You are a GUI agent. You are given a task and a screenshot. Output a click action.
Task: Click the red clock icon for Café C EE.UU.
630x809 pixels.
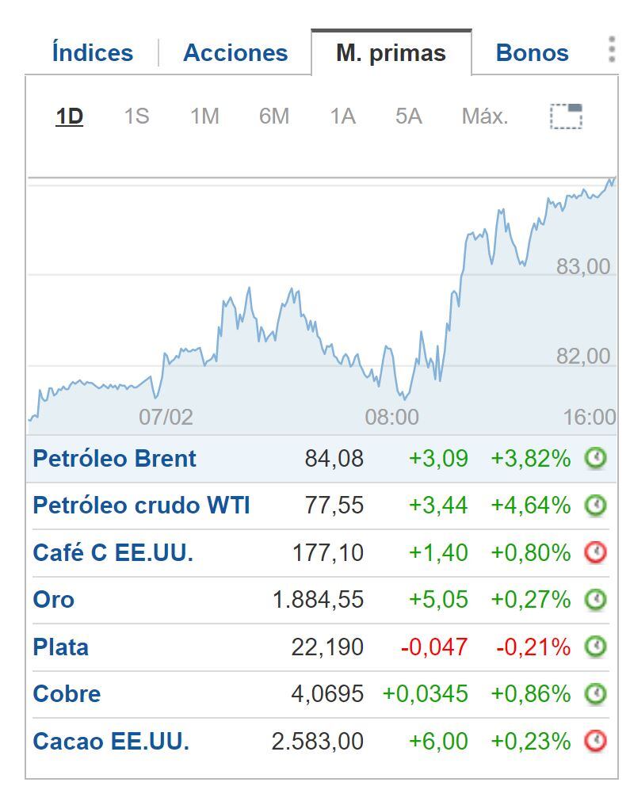coord(595,552)
